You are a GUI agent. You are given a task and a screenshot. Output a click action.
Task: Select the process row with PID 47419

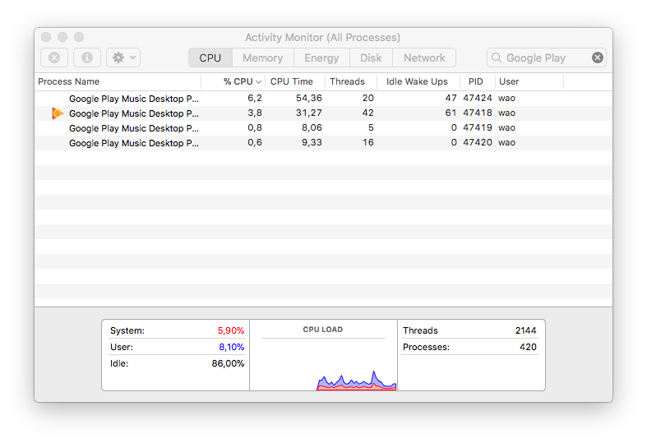pyautogui.click(x=324, y=128)
